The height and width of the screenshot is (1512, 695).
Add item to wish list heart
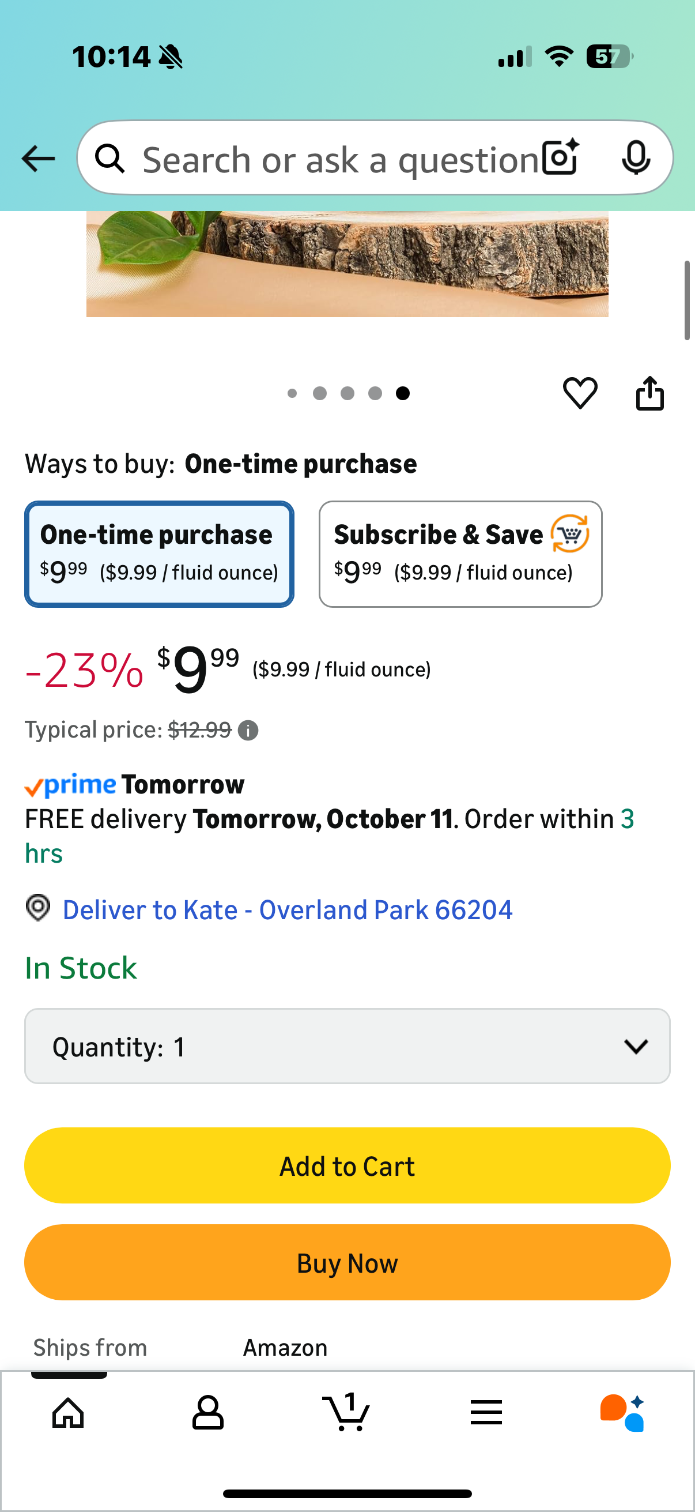[x=580, y=393]
